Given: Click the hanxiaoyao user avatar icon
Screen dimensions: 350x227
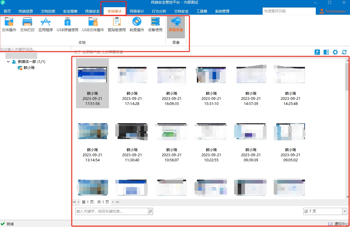Looking at the screenshot, I should [x=322, y=11].
